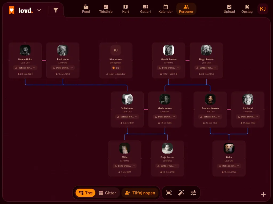Expand the lovd workspace chevron

[39, 10]
